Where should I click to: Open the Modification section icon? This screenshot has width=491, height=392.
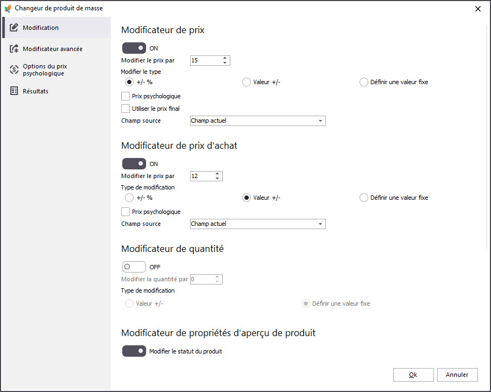click(14, 28)
